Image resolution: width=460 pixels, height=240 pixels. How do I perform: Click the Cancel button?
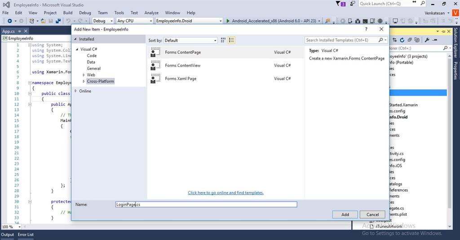click(372, 214)
